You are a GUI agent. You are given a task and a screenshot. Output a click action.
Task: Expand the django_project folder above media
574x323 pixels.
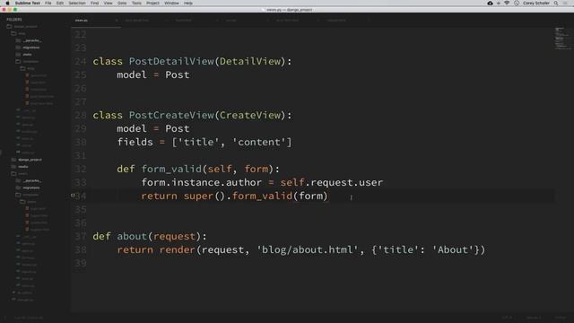click(30, 160)
